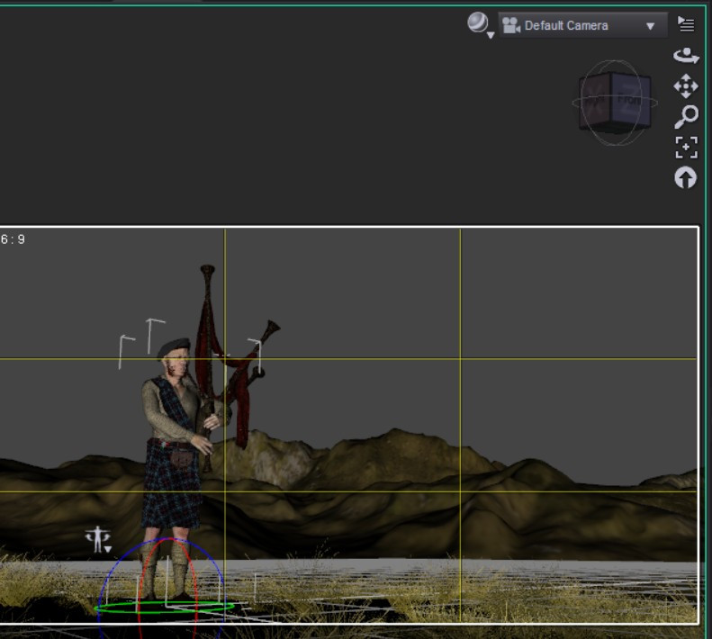Select the orbit camera tool
This screenshot has width=712, height=639.
coord(686,56)
